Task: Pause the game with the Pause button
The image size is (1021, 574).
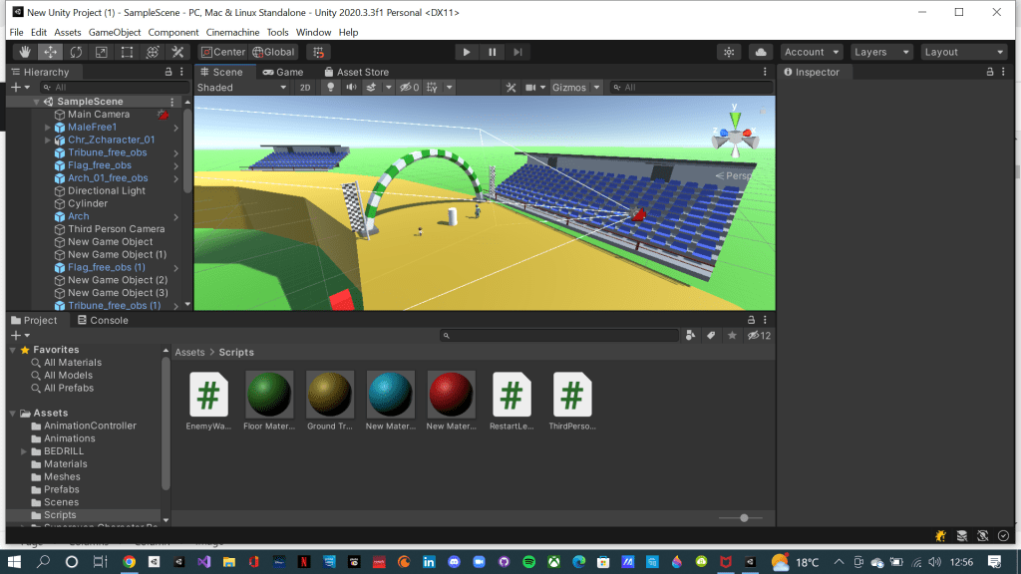Action: 493,52
